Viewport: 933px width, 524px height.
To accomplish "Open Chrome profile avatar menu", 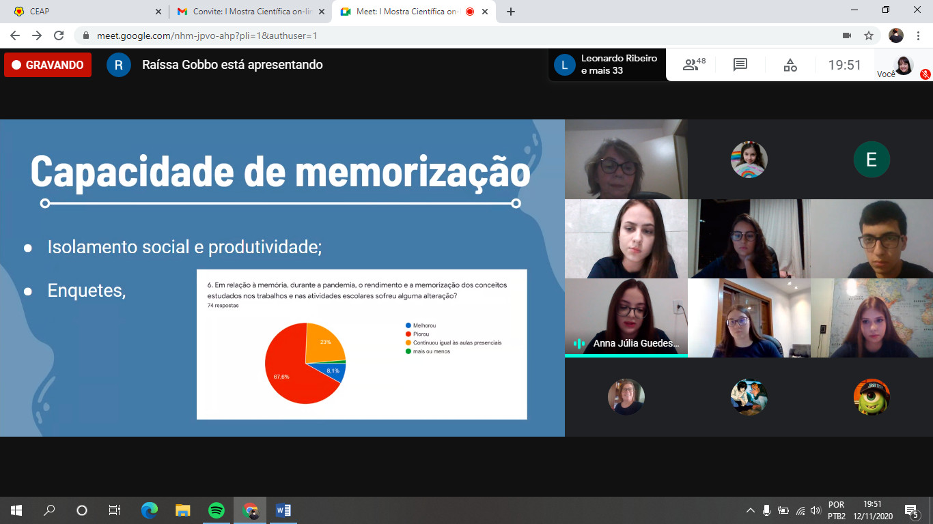I will [896, 35].
